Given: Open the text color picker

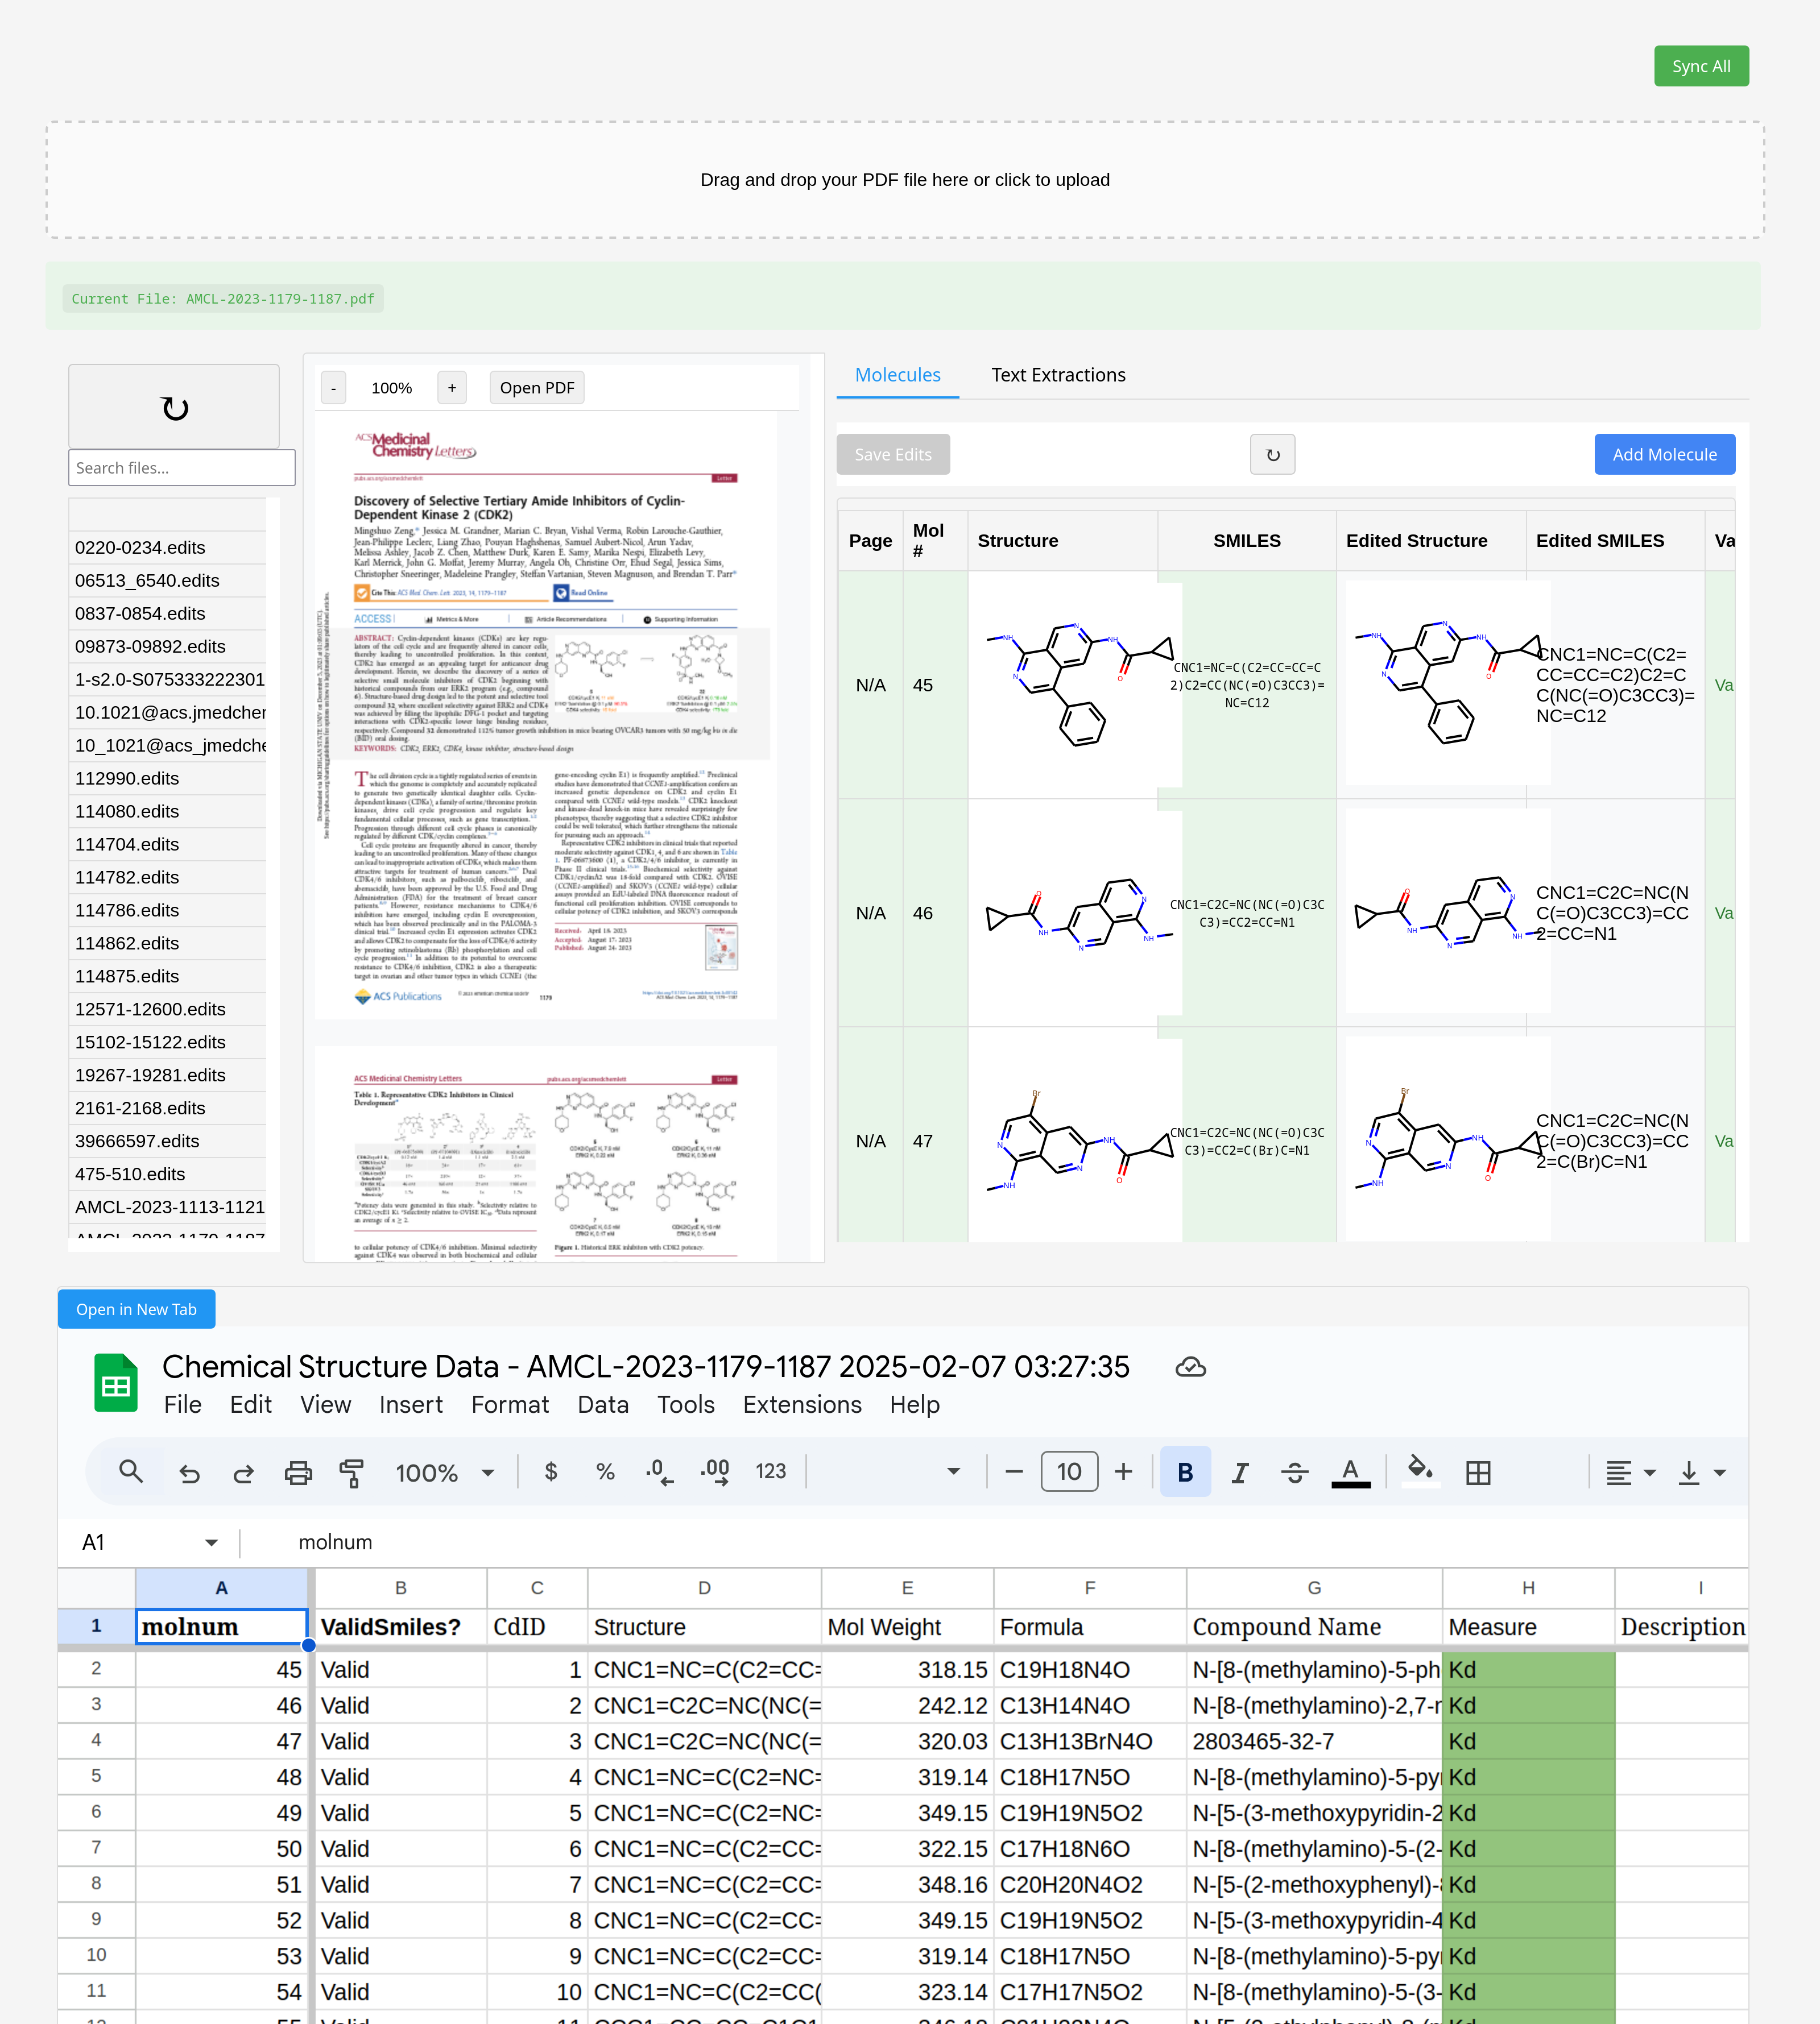Looking at the screenshot, I should point(1350,1471).
